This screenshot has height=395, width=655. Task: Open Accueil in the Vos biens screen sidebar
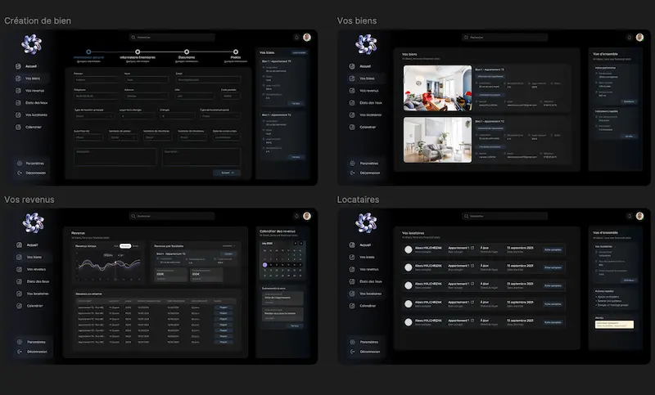point(360,66)
